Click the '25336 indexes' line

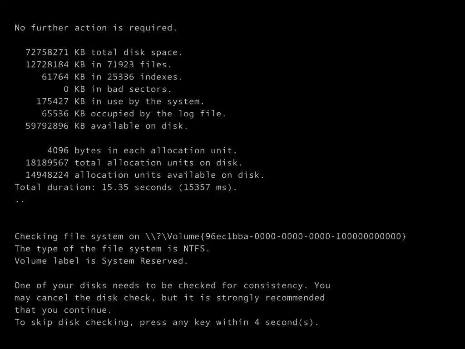pyautogui.click(x=112, y=77)
